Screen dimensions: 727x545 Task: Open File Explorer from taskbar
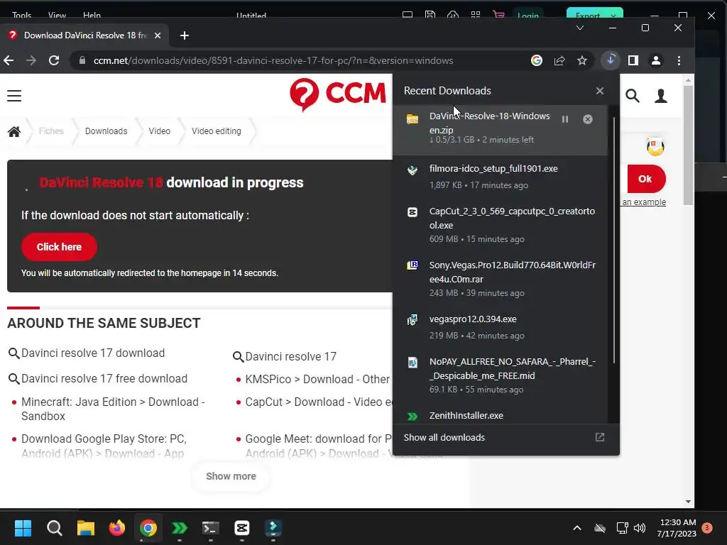pyautogui.click(x=86, y=528)
